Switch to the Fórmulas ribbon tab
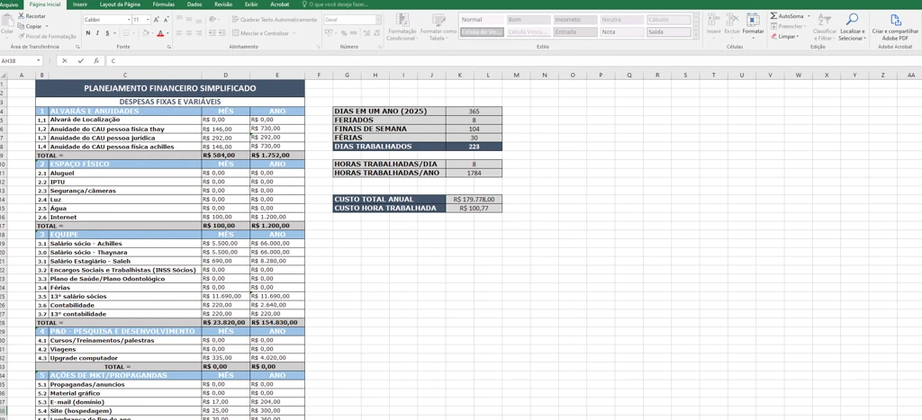This screenshot has height=420, width=922. pyautogui.click(x=164, y=4)
